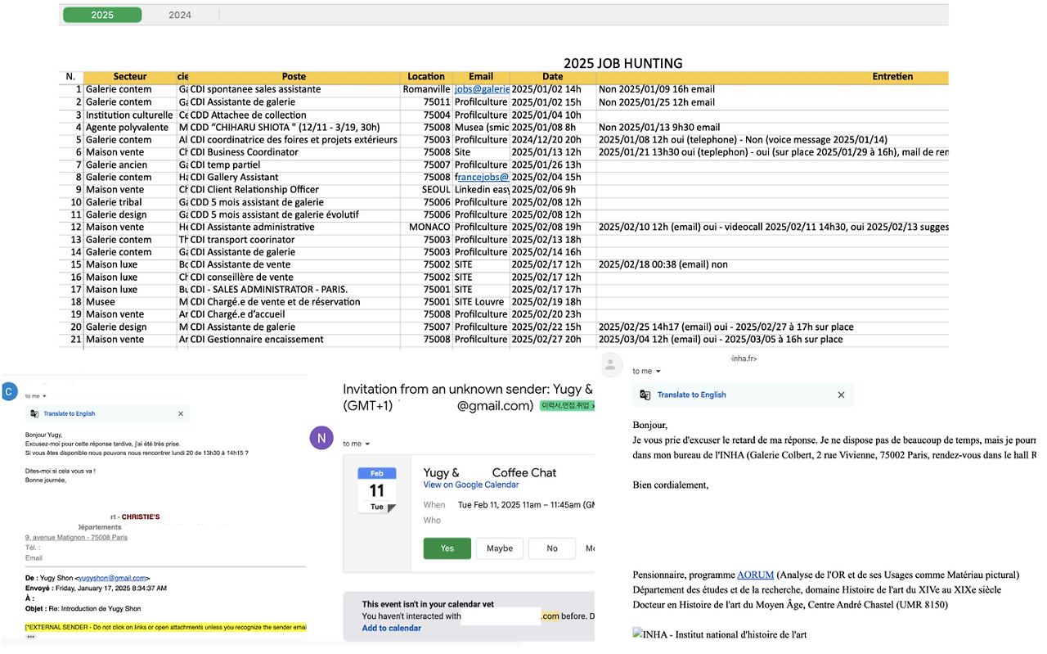Click the 'Add to calendar' link
Screen dimensions: 1047x654
[x=392, y=628]
